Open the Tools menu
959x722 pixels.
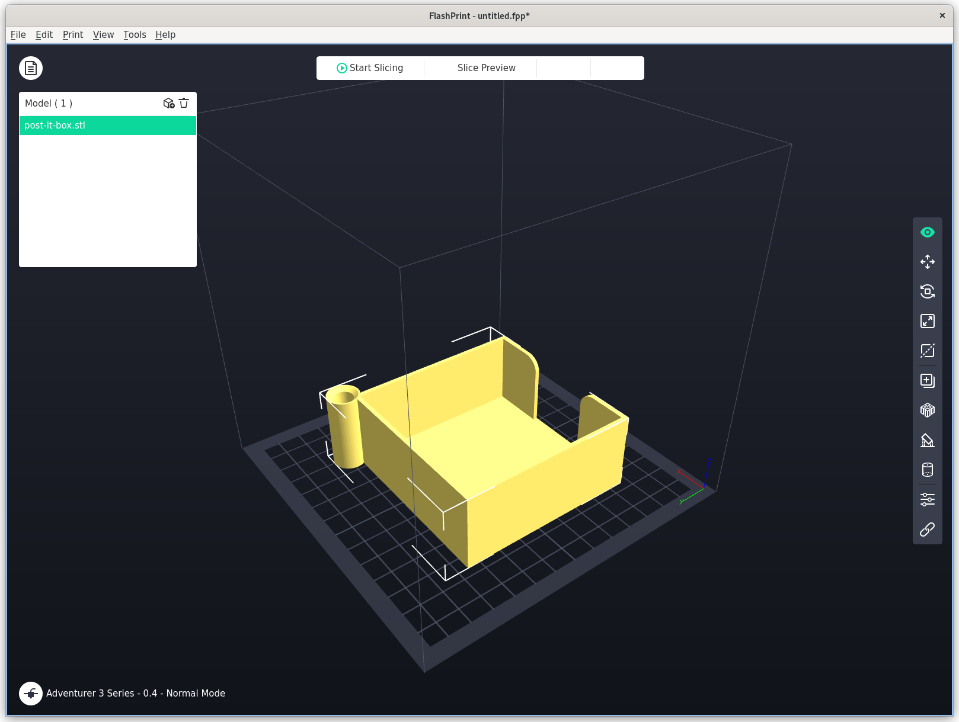click(x=134, y=34)
